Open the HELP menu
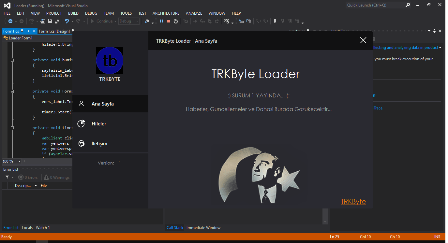Viewport: 448px width, 243px height. point(236,13)
